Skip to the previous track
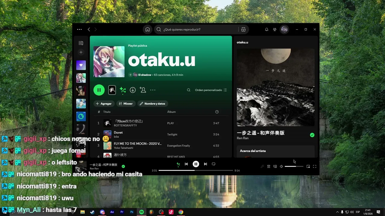 (x=186, y=164)
